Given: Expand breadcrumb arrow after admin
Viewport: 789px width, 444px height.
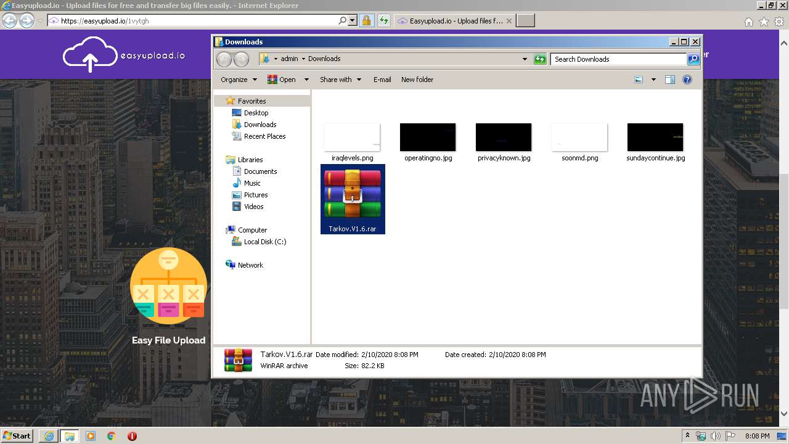Looking at the screenshot, I should [x=303, y=59].
